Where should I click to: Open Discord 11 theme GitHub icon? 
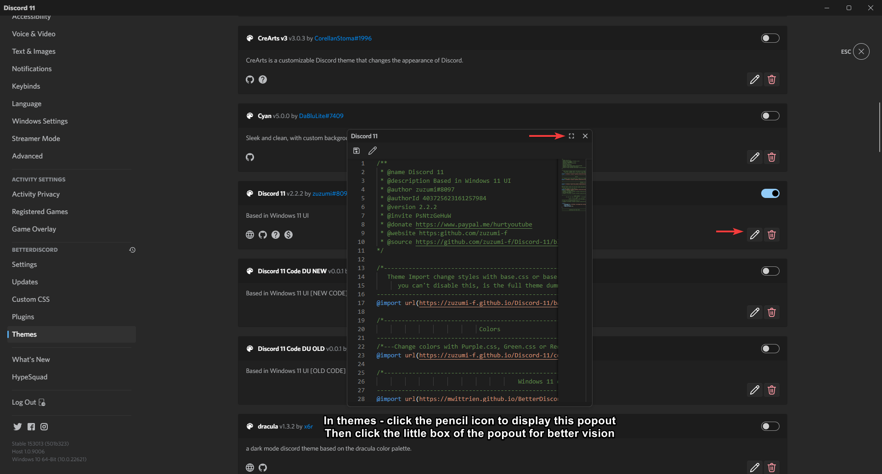tap(263, 235)
